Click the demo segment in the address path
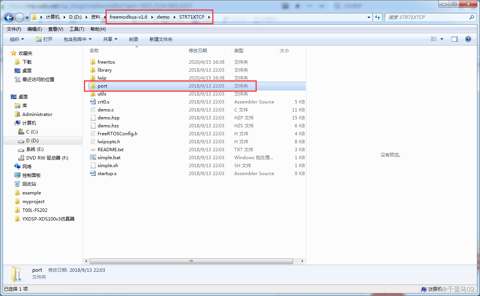Viewport: 480px width, 296px height. click(x=163, y=17)
